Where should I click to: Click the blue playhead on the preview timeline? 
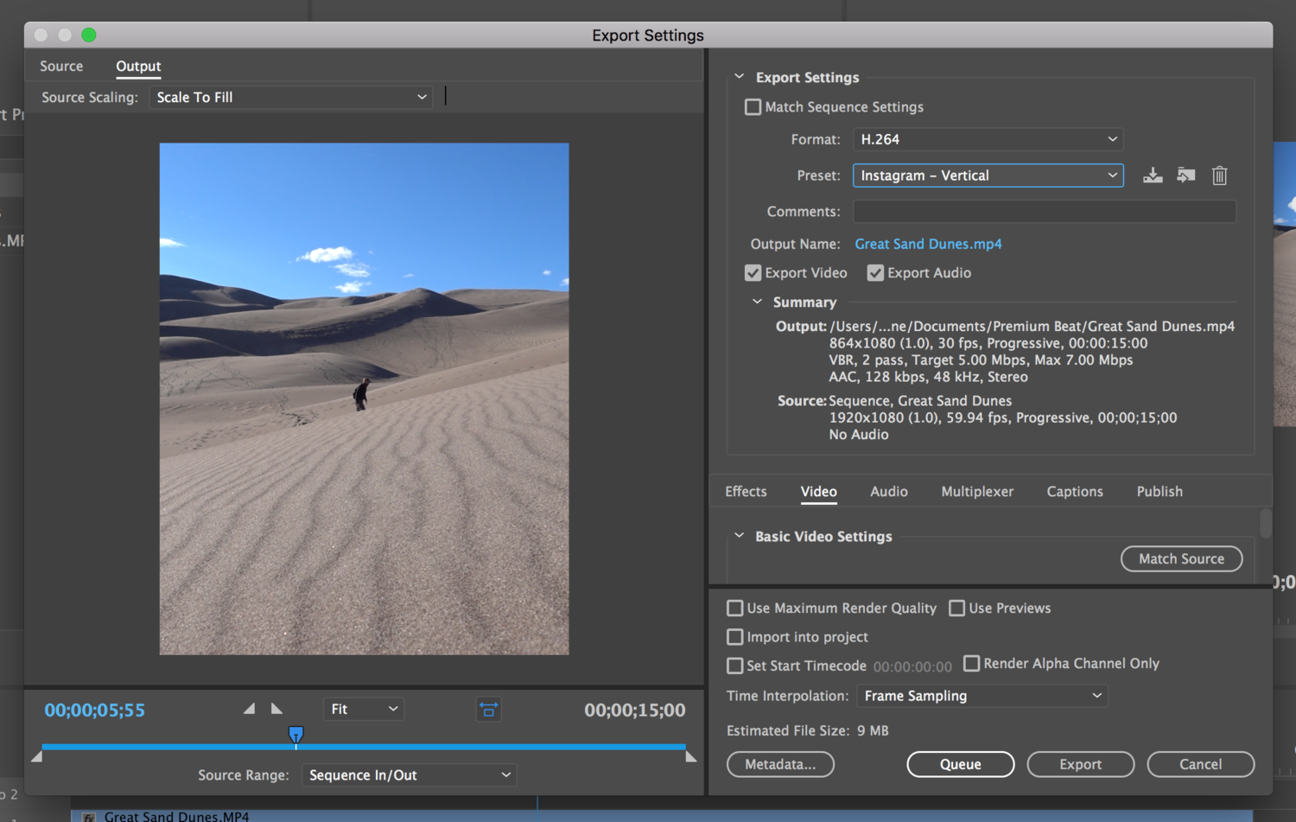(x=296, y=735)
